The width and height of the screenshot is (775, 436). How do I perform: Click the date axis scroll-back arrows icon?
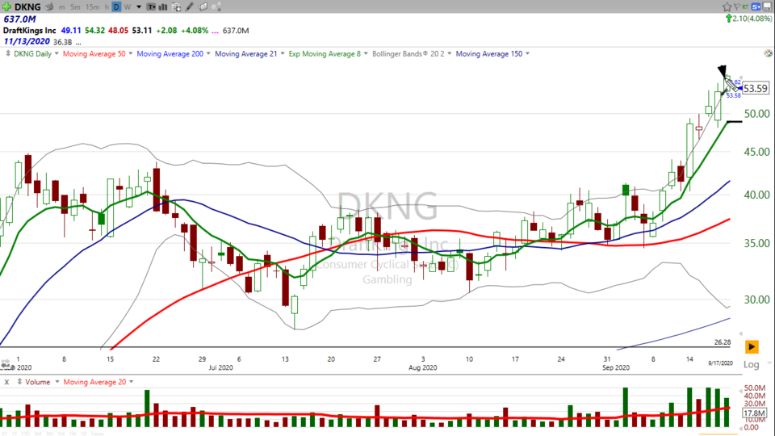6,365
